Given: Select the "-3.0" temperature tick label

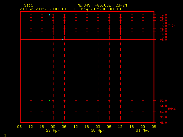Looking at the screenshot, I should [163, 23].
